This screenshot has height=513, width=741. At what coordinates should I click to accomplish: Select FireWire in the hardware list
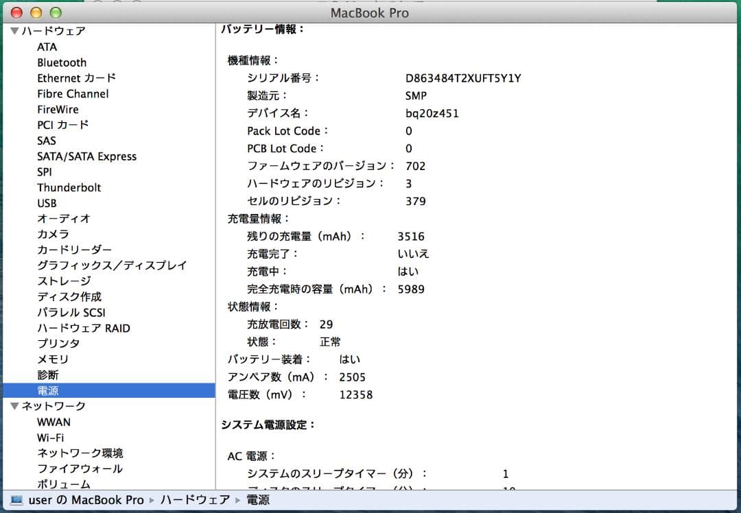pyautogui.click(x=58, y=109)
